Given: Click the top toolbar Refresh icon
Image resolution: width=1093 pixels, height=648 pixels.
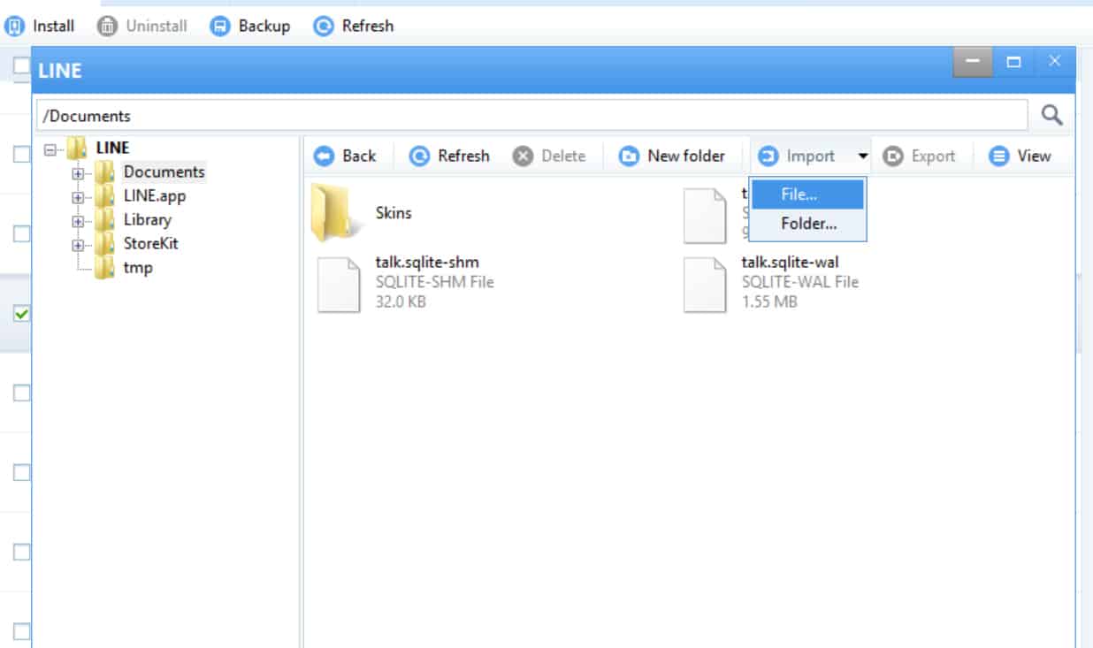Looking at the screenshot, I should (324, 27).
